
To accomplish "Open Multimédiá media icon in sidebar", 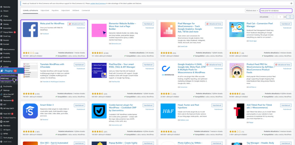I will click(1, 20).
